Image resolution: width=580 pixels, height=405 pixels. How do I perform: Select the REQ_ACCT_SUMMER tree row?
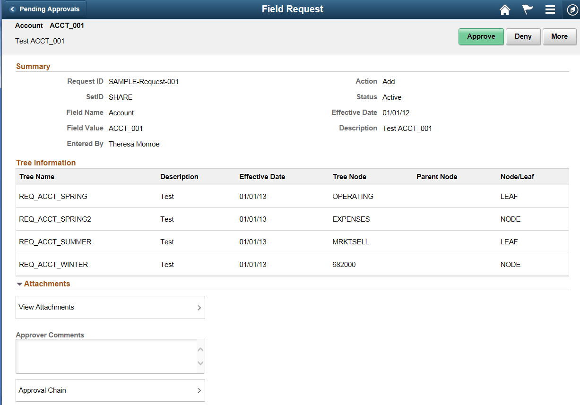click(x=292, y=242)
